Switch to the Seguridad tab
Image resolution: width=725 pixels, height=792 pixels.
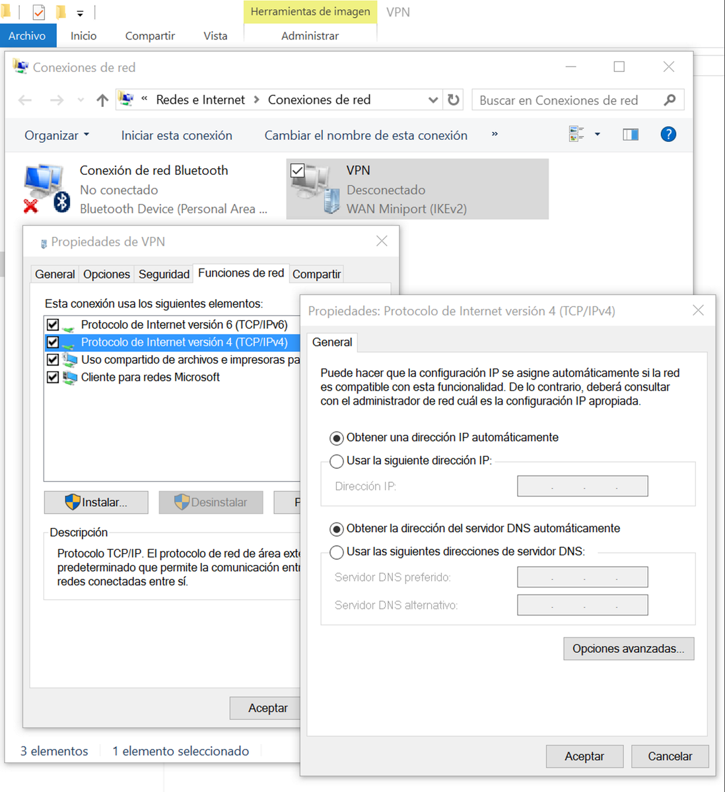click(x=163, y=273)
